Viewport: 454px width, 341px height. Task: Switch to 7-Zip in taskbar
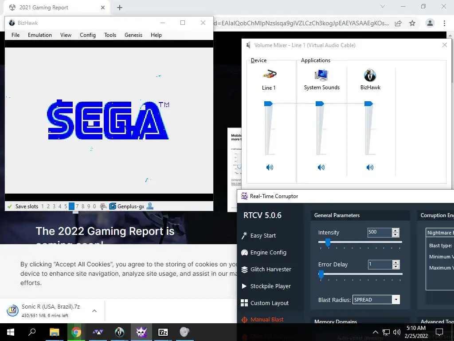pos(163,332)
